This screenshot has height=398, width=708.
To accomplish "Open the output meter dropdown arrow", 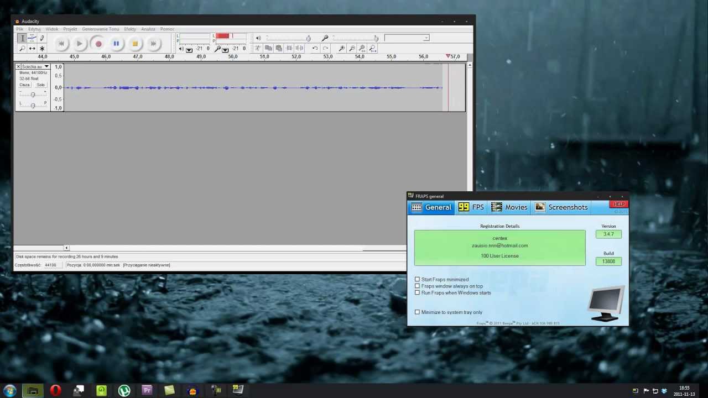I will [189, 50].
